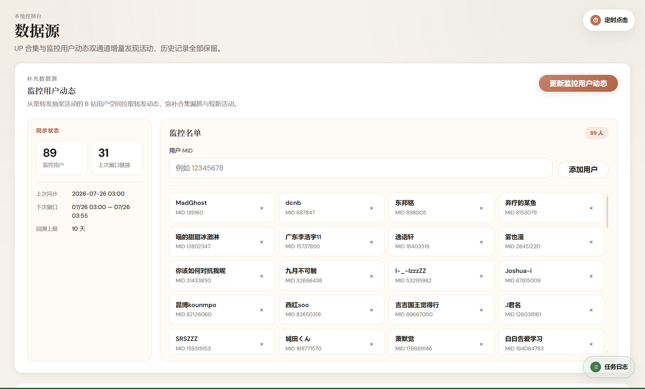The width and height of the screenshot is (645, 389).
Task: Remove 城田くん user card
Action: (x=371, y=344)
